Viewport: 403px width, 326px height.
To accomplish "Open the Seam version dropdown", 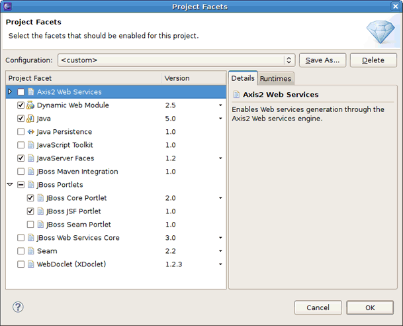I will pyautogui.click(x=220, y=251).
